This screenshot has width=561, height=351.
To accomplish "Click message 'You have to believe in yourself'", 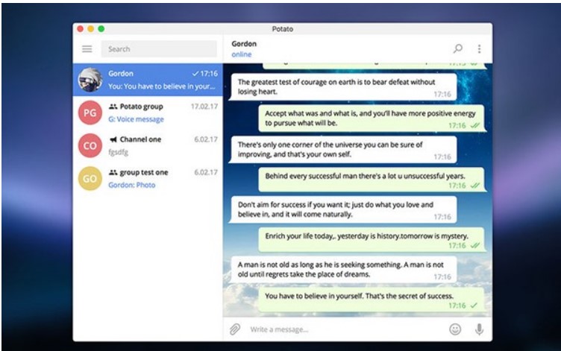I will coord(371,300).
